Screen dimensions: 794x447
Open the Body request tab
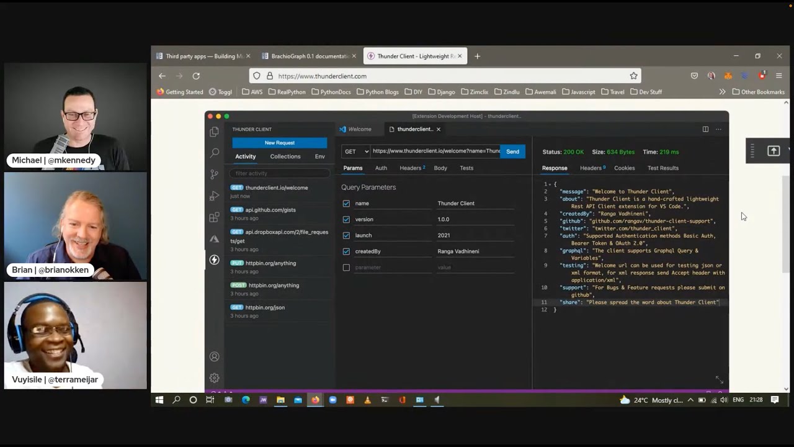440,168
